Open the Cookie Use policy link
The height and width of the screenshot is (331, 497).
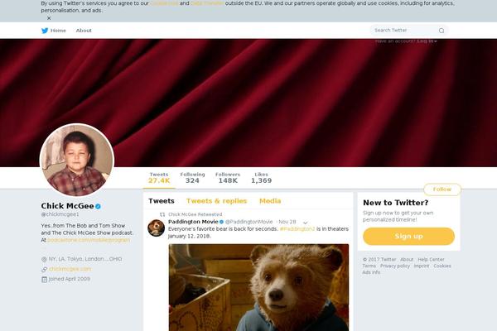[x=164, y=3]
